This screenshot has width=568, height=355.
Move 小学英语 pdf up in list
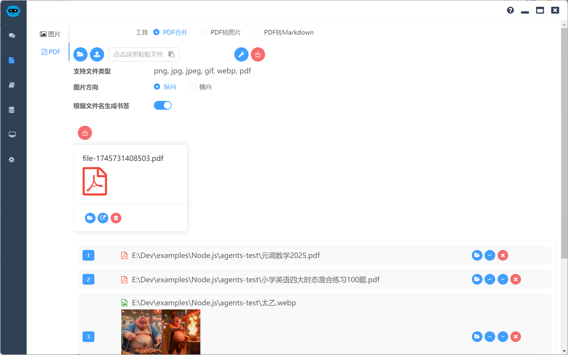pyautogui.click(x=490, y=279)
